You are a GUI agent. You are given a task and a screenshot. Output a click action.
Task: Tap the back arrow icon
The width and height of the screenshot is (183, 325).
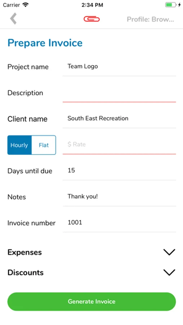point(13,19)
